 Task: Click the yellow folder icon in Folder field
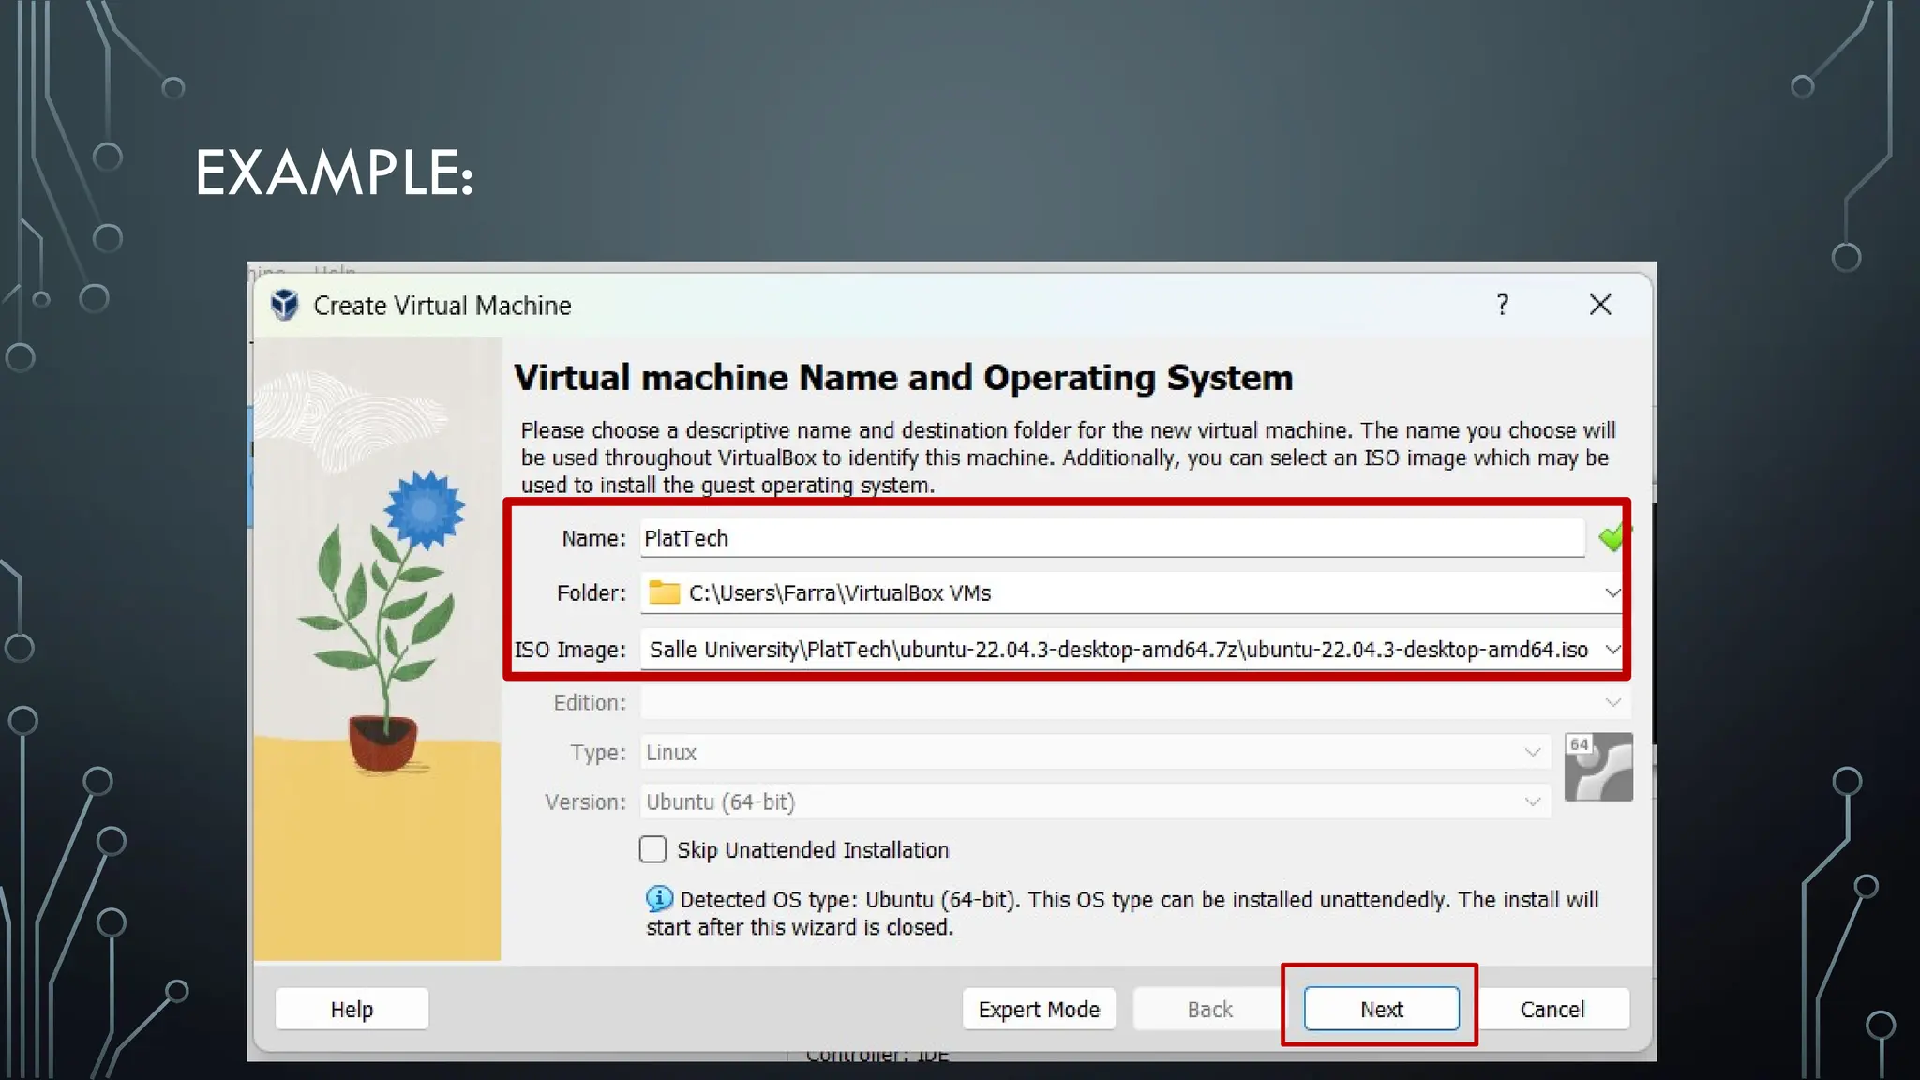point(664,592)
